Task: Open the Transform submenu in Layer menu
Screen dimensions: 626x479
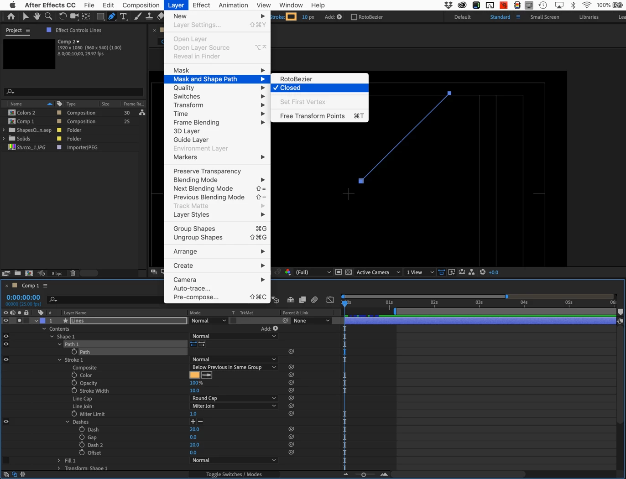Action: [217, 105]
